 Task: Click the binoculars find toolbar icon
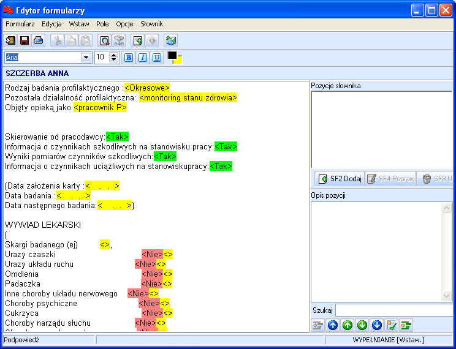pos(119,40)
